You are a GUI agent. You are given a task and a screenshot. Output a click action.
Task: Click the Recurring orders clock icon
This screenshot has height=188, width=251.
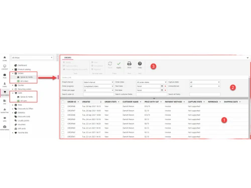(16, 89)
